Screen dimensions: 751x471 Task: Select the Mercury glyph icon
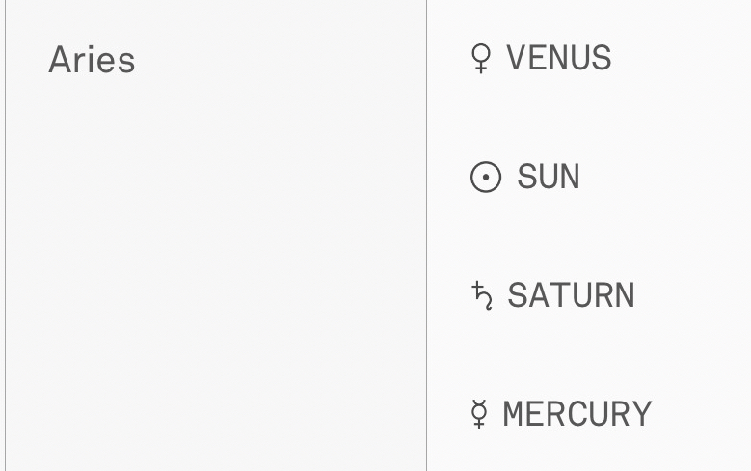[479, 414]
